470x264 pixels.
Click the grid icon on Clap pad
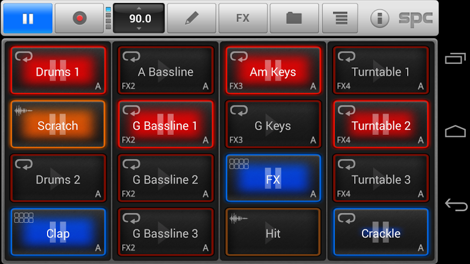point(23,218)
